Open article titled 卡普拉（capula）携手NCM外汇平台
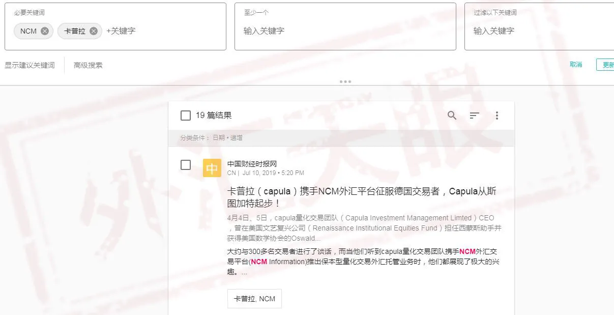614x315 pixels. [x=362, y=197]
